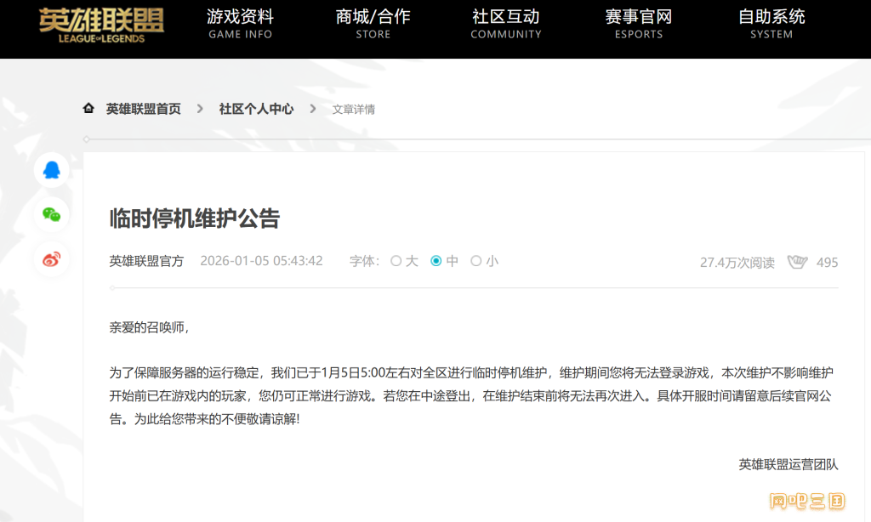Open the 社区互动 COMMUNITY menu

[506, 26]
